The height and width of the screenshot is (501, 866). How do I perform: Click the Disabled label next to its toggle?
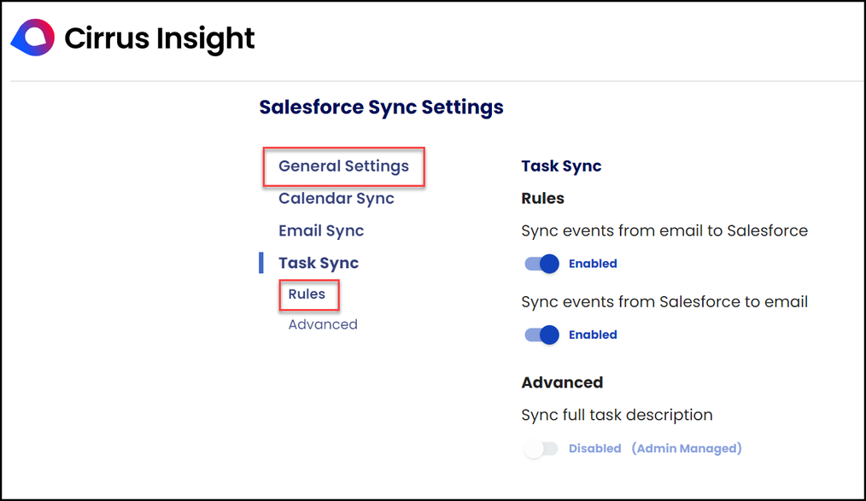coord(595,448)
